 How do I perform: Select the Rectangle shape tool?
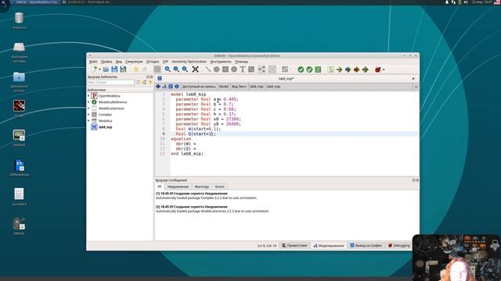(x=225, y=69)
